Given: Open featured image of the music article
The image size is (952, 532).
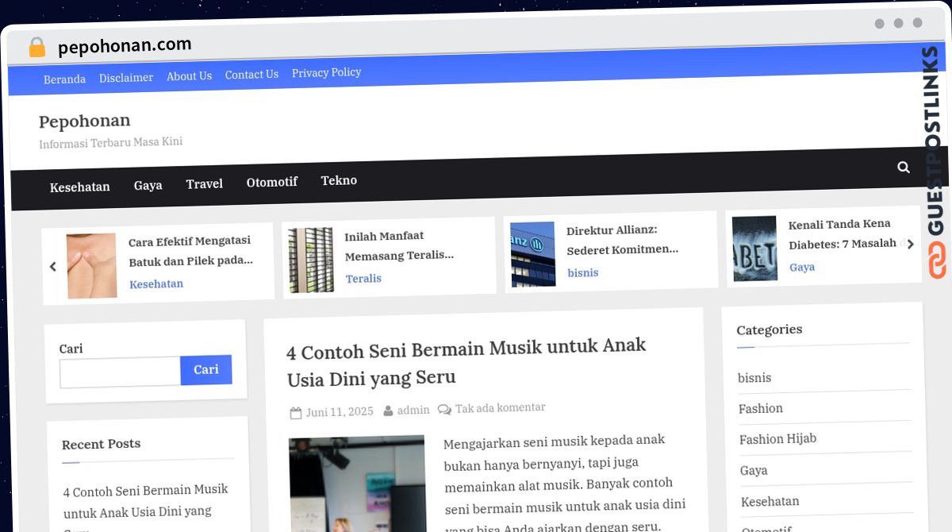Looking at the screenshot, I should [358, 484].
